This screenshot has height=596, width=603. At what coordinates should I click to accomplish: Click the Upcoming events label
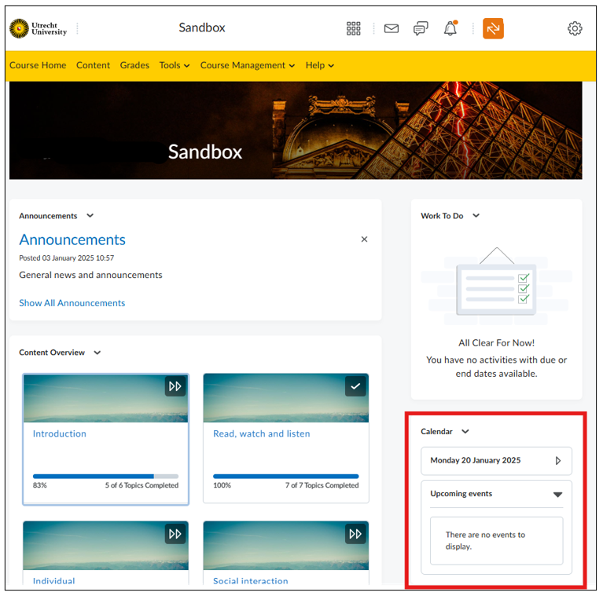coord(461,493)
